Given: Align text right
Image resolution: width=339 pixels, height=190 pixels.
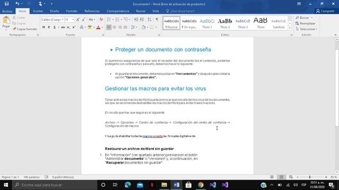Looking at the screenshot, I should tap(120, 27).
